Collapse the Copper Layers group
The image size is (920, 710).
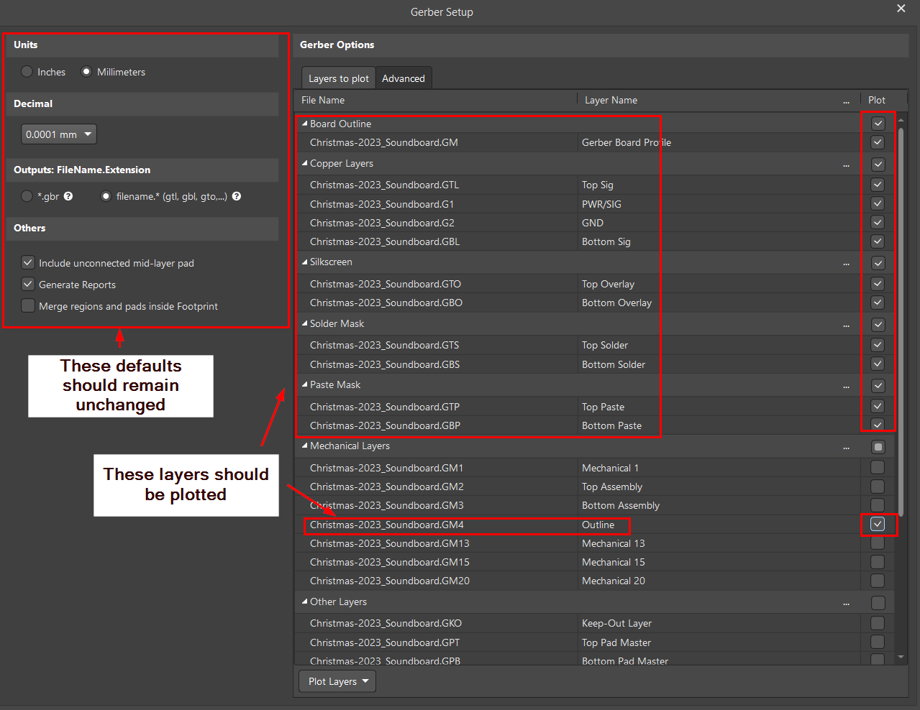tap(305, 163)
